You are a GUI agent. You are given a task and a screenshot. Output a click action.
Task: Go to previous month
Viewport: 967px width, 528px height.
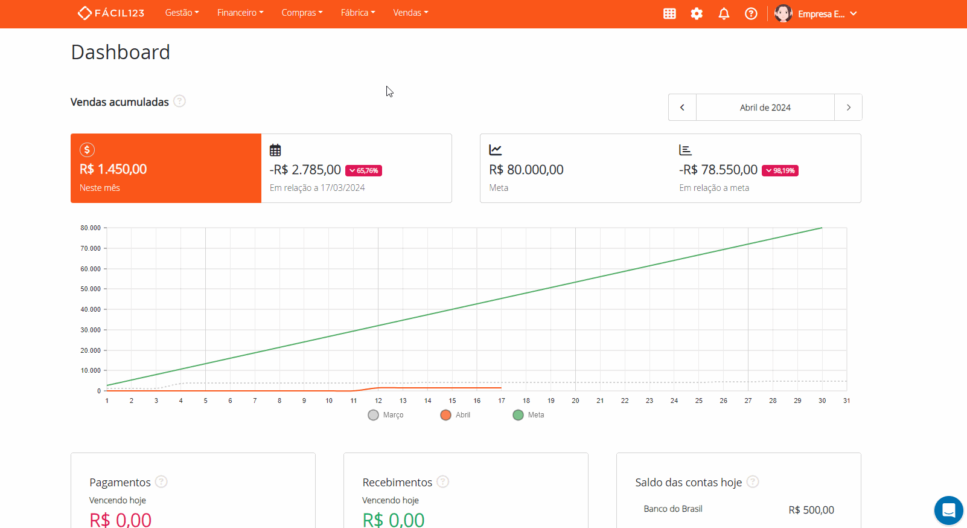(x=682, y=108)
